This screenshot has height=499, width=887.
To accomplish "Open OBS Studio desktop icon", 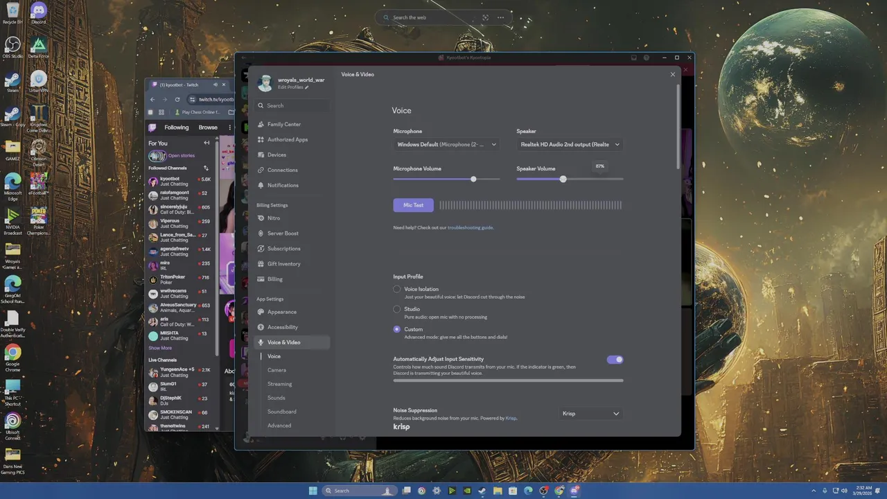I will coord(12,47).
